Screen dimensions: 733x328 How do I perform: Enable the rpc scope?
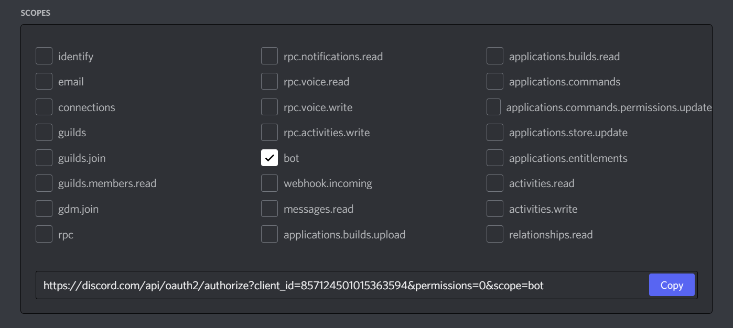click(44, 234)
